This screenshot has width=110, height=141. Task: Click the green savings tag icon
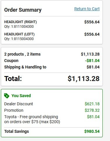point(7,96)
